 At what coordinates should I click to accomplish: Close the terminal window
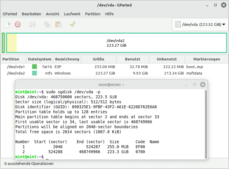point(203,84)
